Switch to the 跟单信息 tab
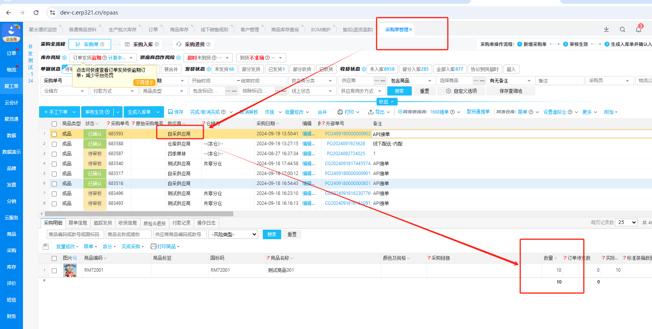The height and width of the screenshot is (329, 652). 78,223
